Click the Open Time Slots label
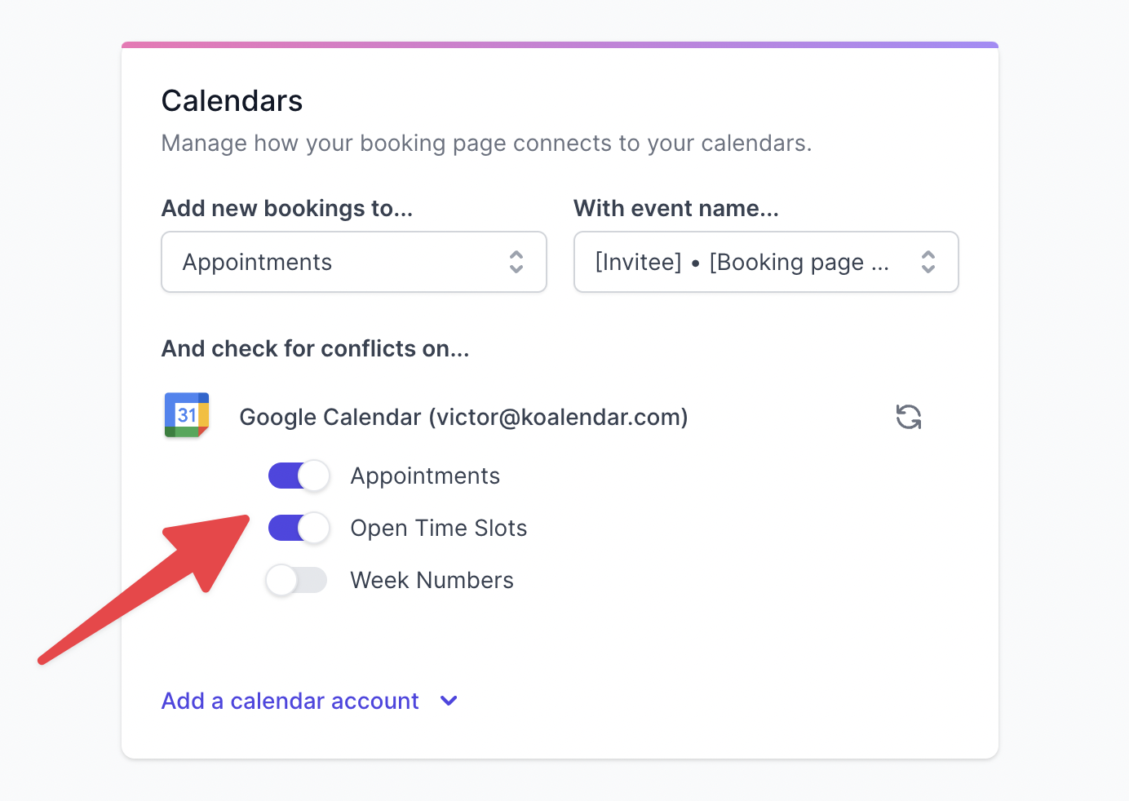 pos(439,528)
